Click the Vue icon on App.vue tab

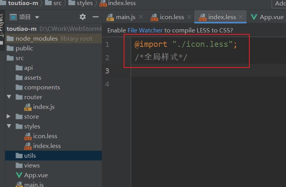point(254,17)
